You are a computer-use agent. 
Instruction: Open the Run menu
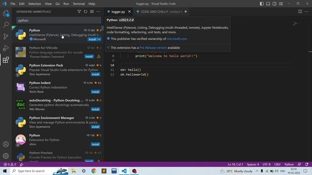click(66, 4)
